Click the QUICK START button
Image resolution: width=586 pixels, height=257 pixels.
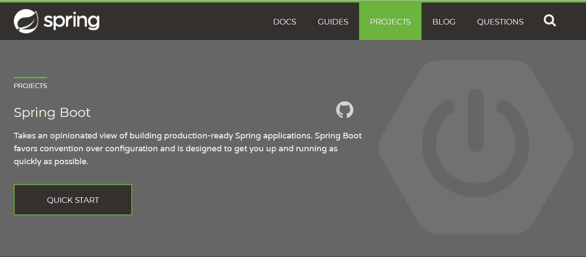pyautogui.click(x=73, y=199)
